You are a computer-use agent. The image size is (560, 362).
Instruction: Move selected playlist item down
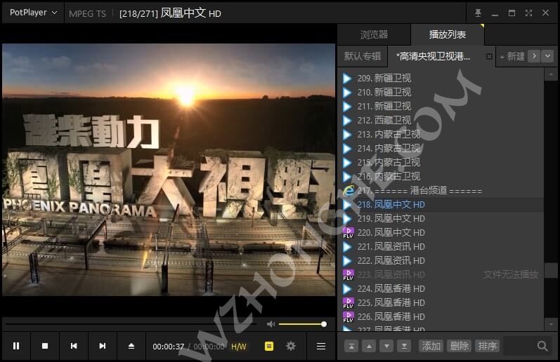coord(386,346)
